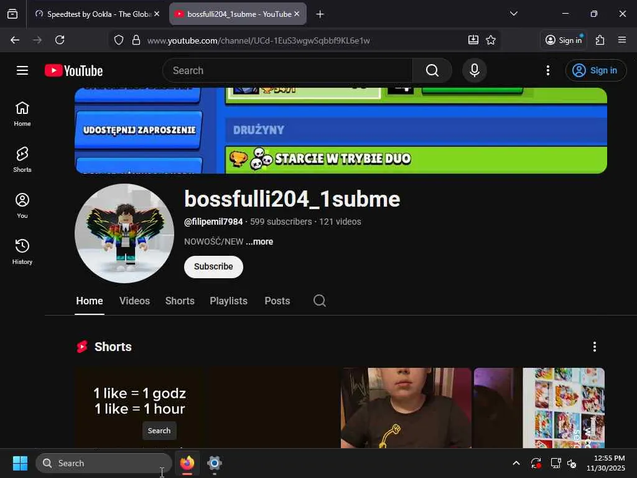Expand channel description with ...more

click(x=259, y=241)
